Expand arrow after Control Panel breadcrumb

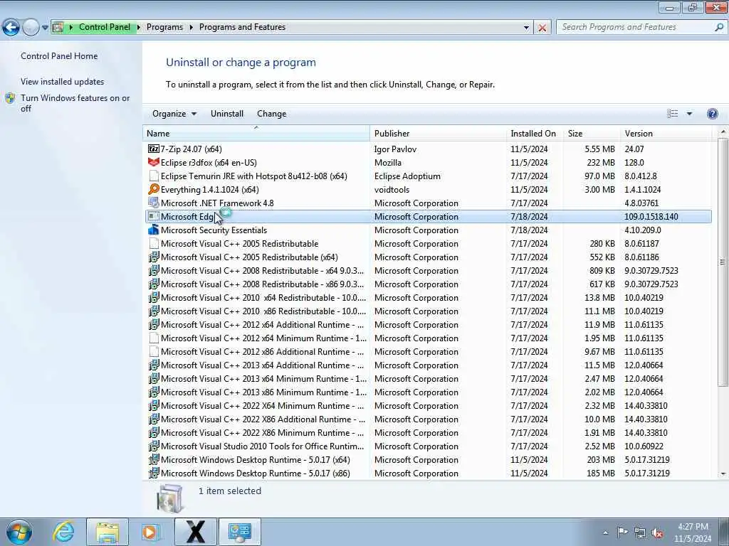[x=139, y=28]
